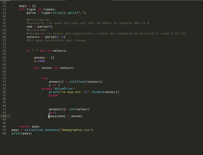Click the string "le bug est: {}" in print
Screen dimensions: 203x155
(75, 92)
